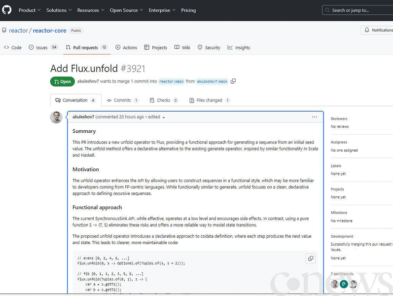The height and width of the screenshot is (296, 393).
Task: Click the Assignees sidebar label
Action: coord(339,142)
